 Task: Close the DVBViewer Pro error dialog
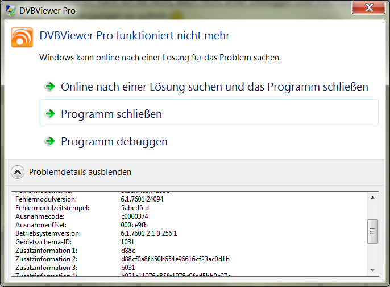[x=368, y=8]
